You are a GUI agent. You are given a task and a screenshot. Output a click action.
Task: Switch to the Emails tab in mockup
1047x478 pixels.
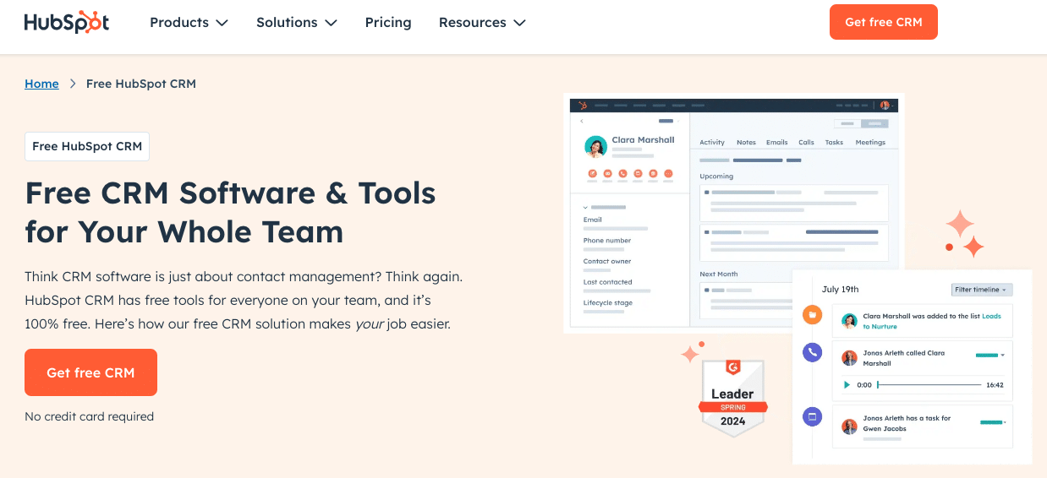point(776,143)
